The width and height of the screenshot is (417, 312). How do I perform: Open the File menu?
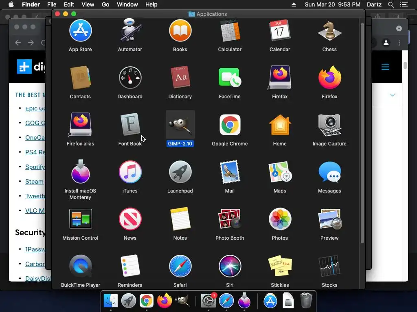[52, 4]
